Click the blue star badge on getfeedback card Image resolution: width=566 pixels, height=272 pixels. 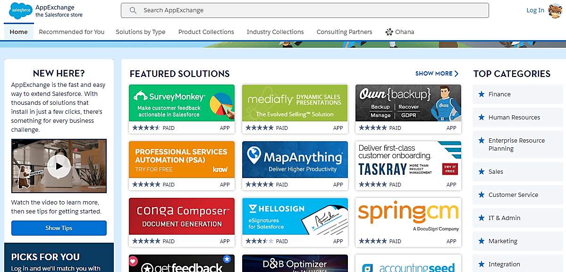click(227, 259)
